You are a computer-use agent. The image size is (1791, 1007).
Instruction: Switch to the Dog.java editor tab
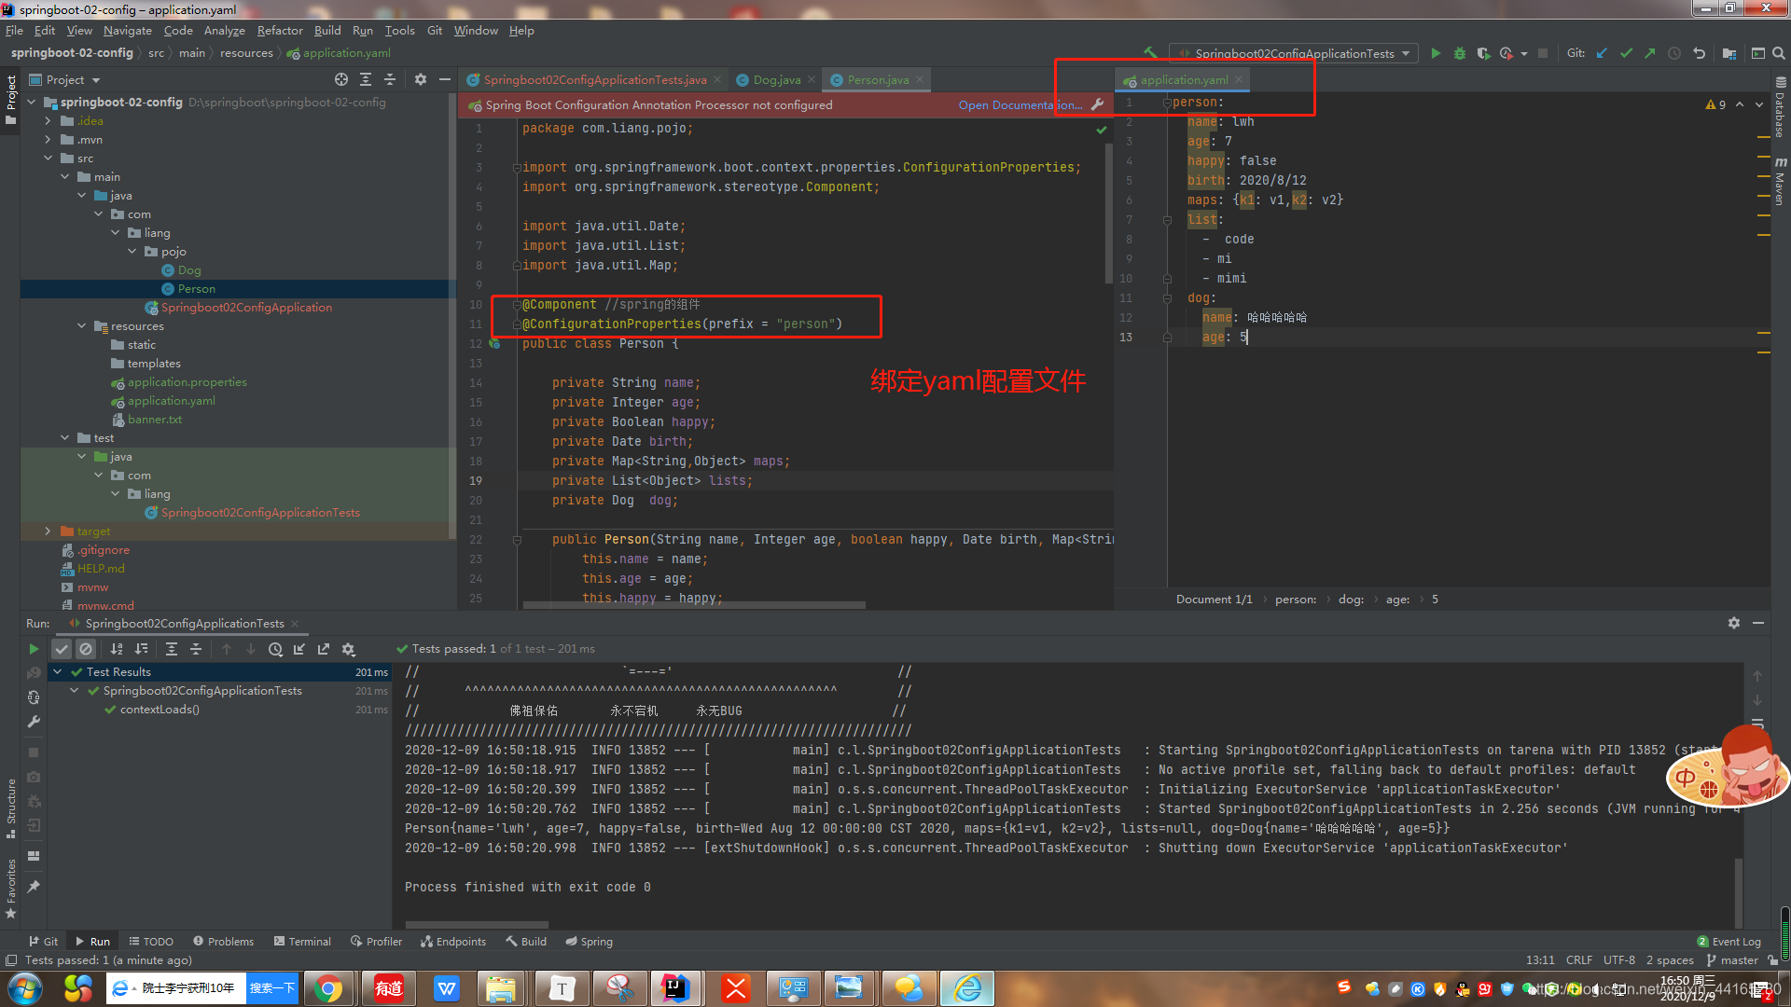tap(776, 79)
